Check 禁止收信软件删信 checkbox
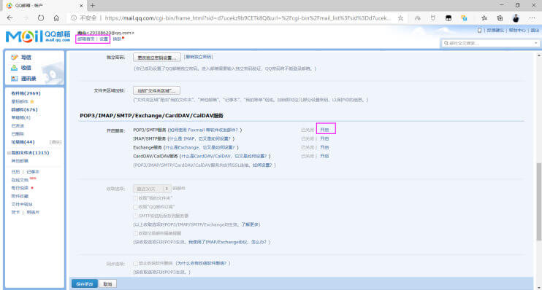Viewport: 542px width, 290px height. click(x=136, y=263)
